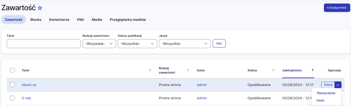Click Prosta strona in the About us row

(x=170, y=85)
